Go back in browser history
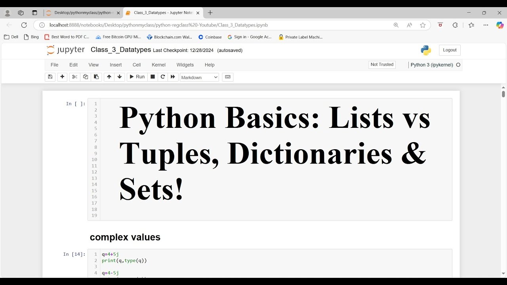The image size is (507, 285). tap(10, 25)
